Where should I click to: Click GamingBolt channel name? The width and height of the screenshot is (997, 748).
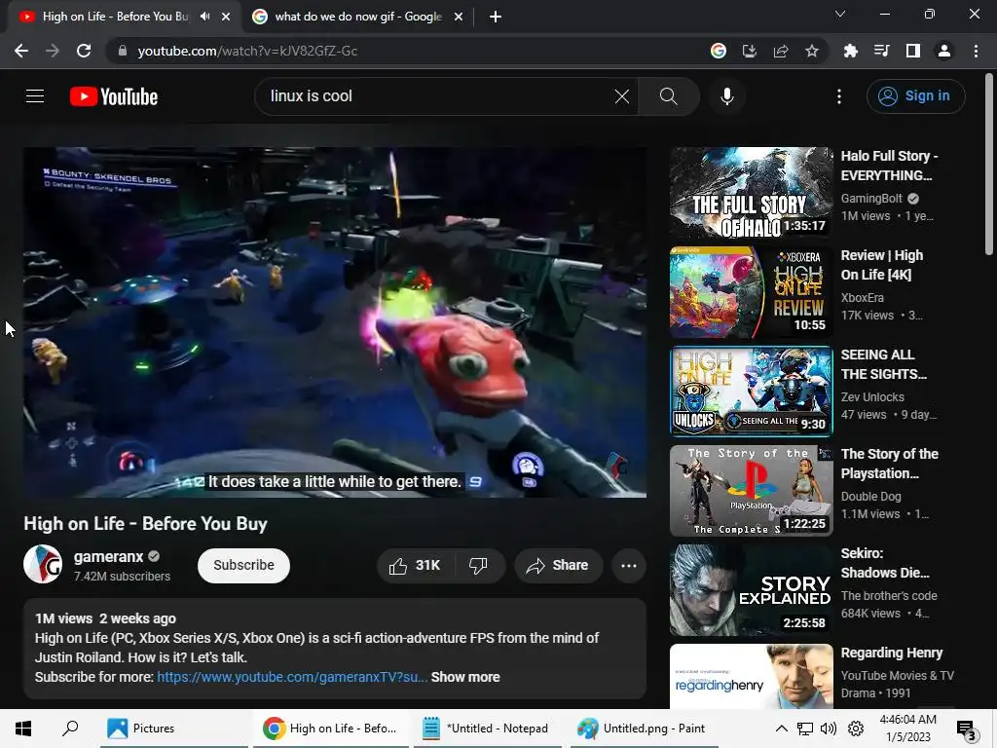871,199
